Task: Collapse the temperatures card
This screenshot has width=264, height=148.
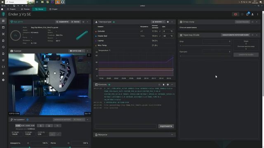Action: [172, 22]
